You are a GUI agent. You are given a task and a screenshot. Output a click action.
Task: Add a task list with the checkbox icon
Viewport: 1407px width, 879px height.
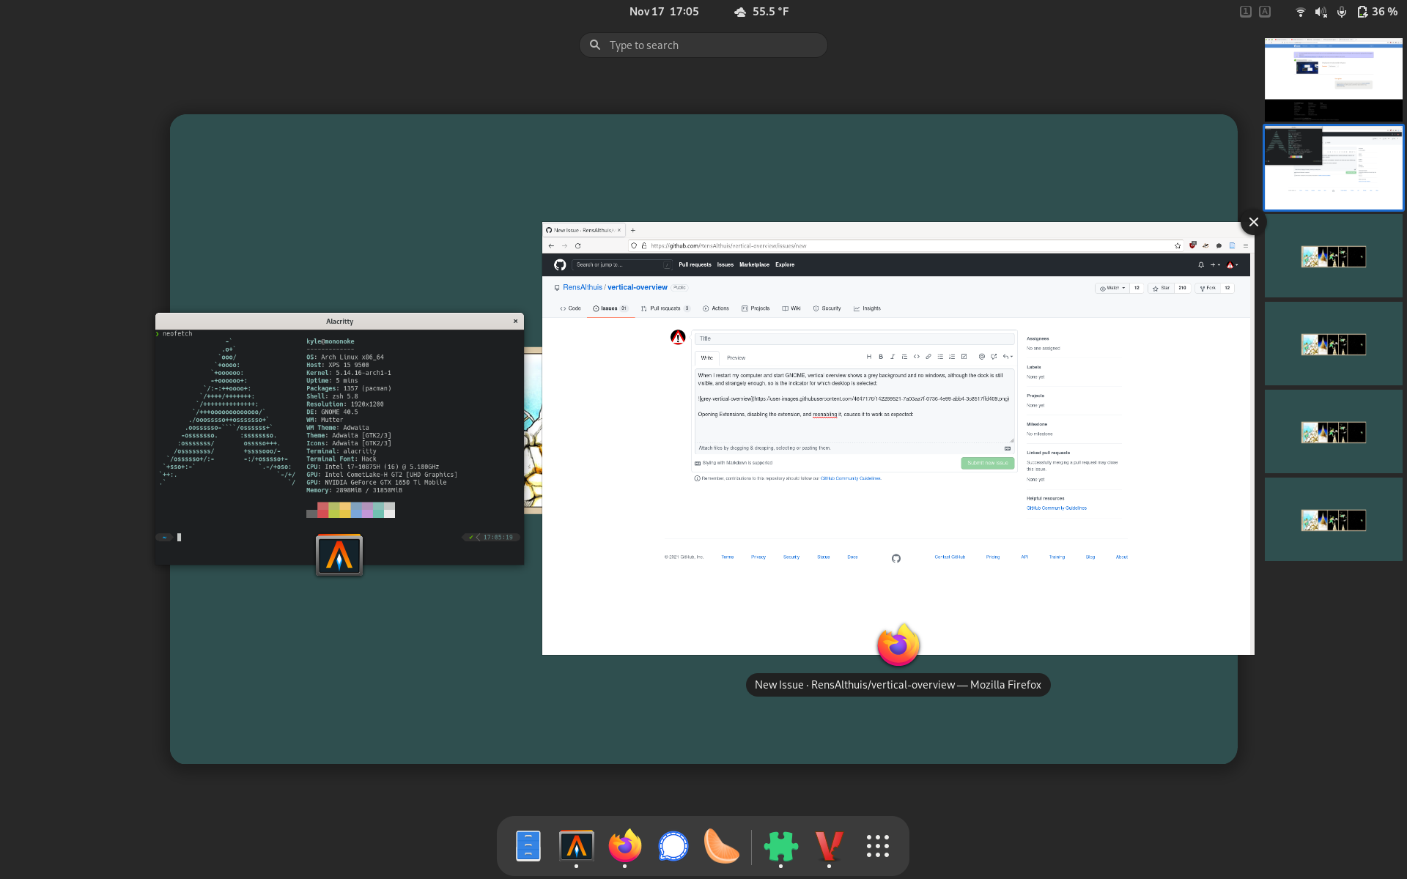pos(964,357)
